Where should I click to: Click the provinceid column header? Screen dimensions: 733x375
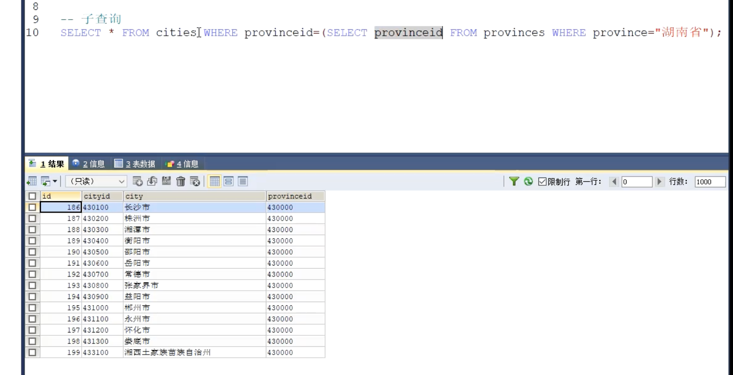(x=295, y=196)
